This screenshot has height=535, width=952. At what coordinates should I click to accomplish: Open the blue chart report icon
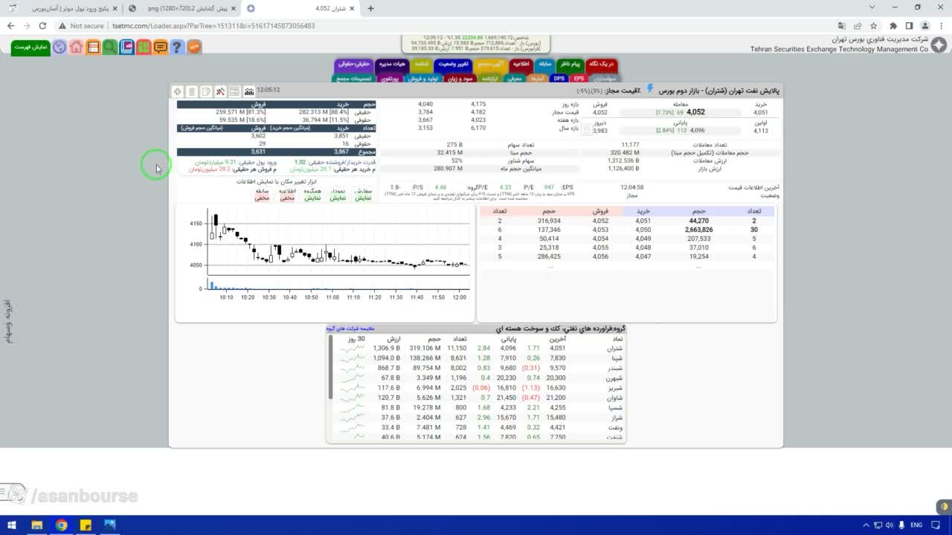coord(126,48)
